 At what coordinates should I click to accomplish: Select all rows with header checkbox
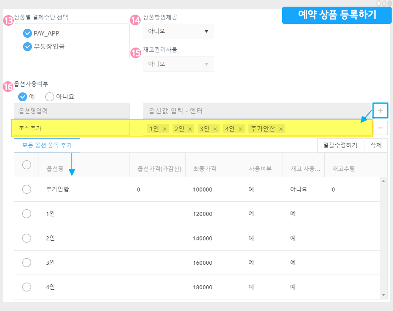(x=27, y=165)
